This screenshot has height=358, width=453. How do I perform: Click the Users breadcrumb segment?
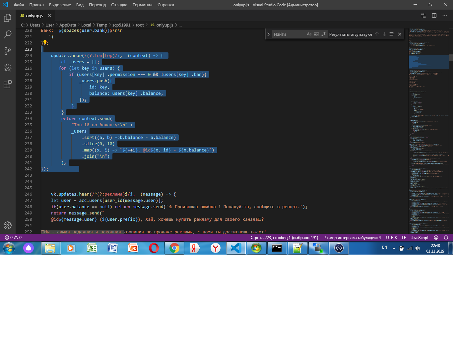click(35, 25)
